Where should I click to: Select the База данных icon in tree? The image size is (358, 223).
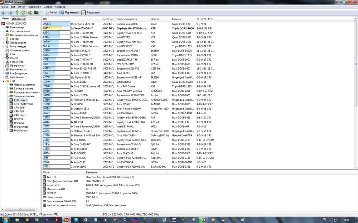(x=7, y=77)
